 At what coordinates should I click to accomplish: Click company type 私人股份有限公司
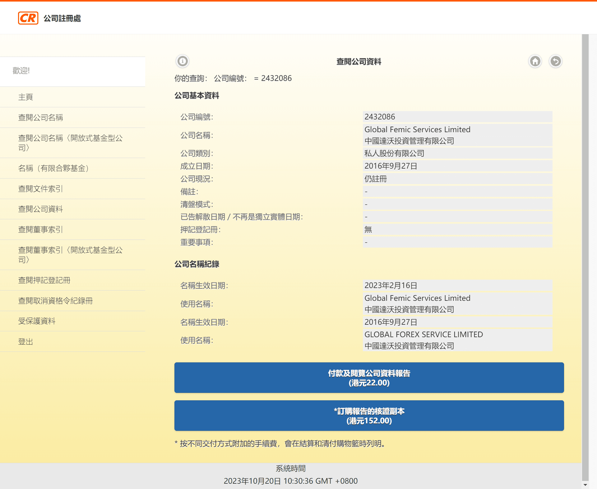click(457, 153)
